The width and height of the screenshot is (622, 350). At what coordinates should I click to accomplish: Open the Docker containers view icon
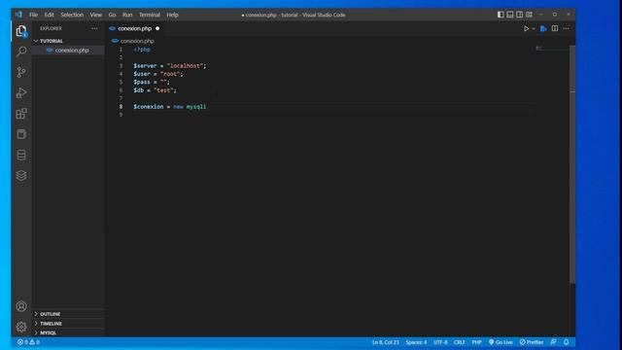click(21, 134)
